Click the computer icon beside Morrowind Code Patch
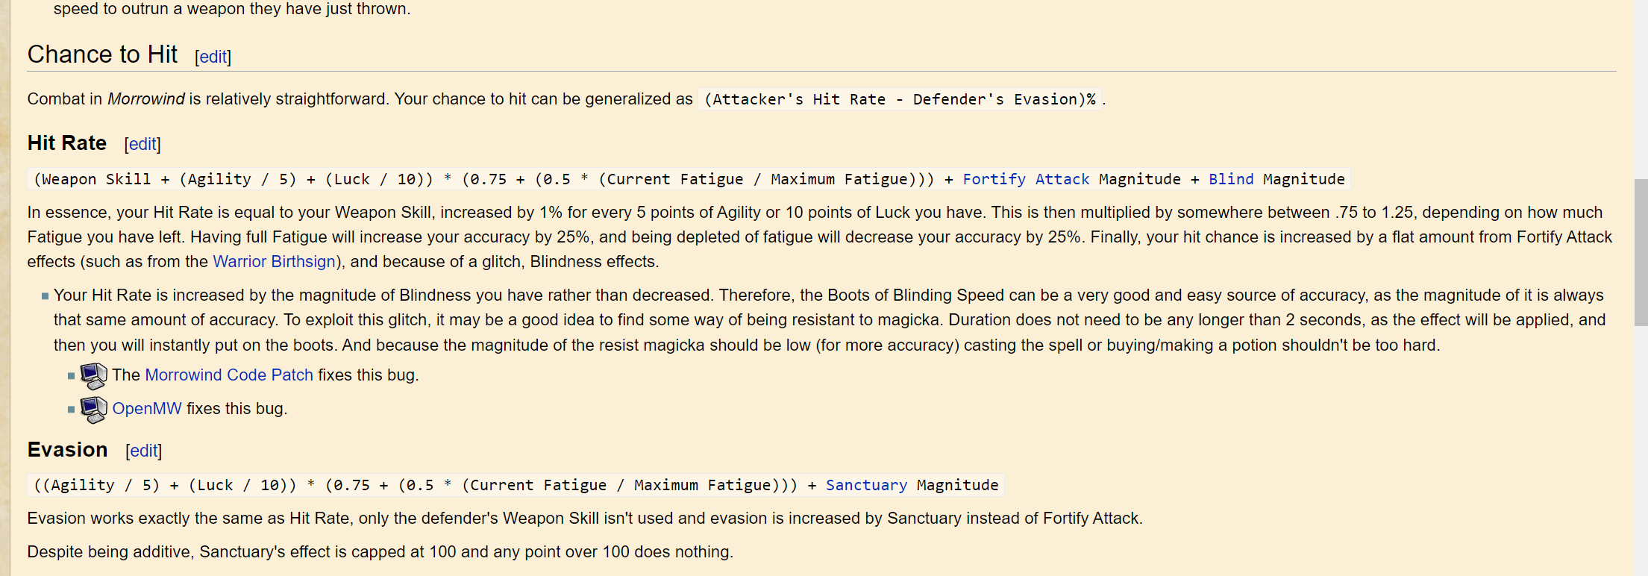The width and height of the screenshot is (1648, 576). 94,376
